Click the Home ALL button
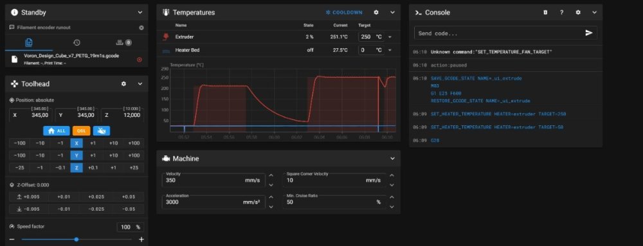 56,130
